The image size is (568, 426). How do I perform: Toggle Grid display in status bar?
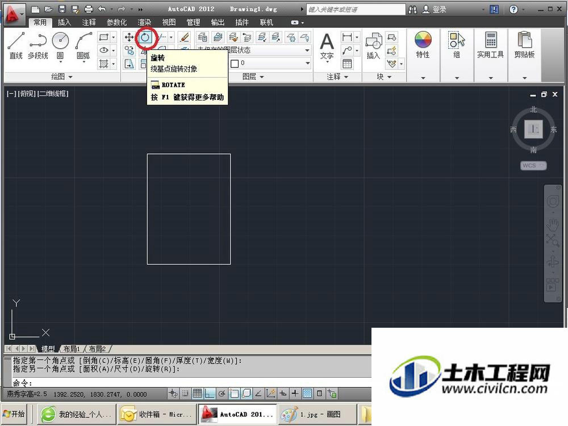(197, 394)
